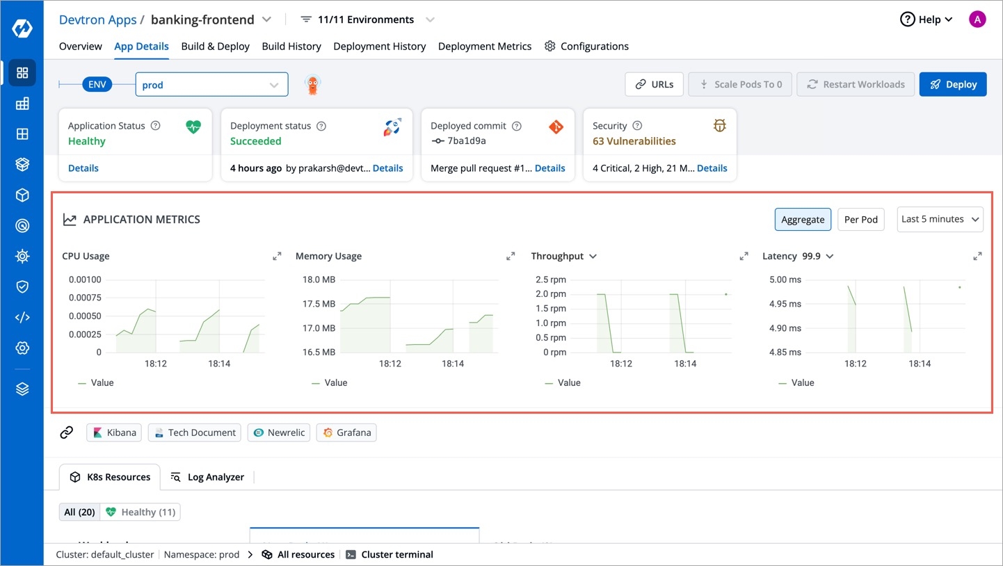Expand the CPU Usage chart fullscreen
Screen dimensions: 1003x566
277,257
